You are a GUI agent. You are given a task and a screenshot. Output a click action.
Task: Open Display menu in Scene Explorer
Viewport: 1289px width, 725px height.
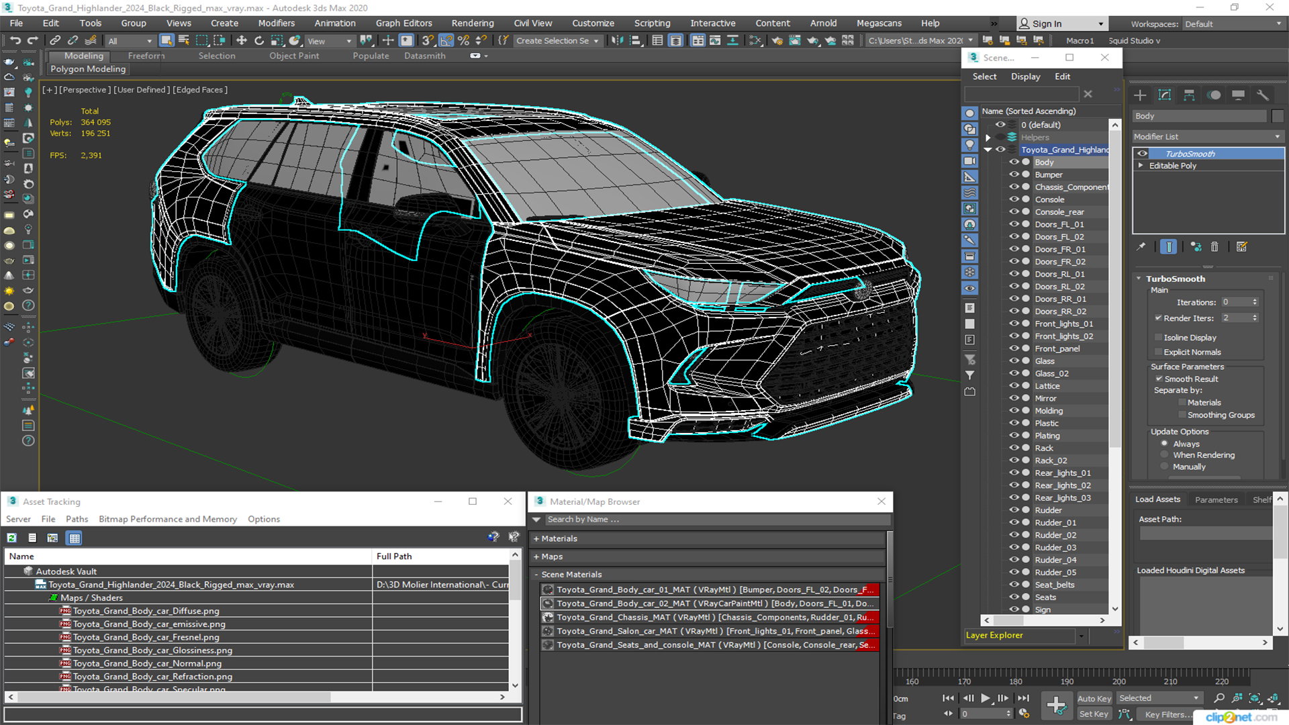(1025, 77)
